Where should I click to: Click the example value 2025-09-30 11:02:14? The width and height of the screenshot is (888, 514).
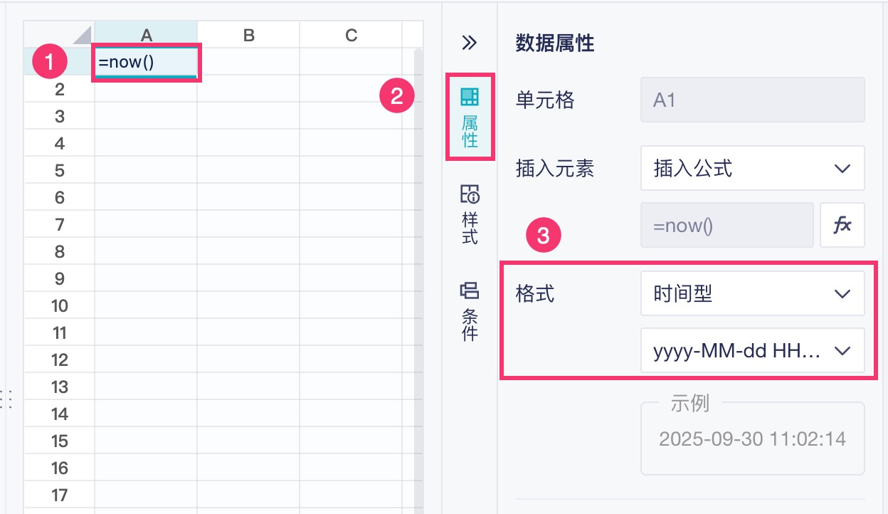(752, 438)
